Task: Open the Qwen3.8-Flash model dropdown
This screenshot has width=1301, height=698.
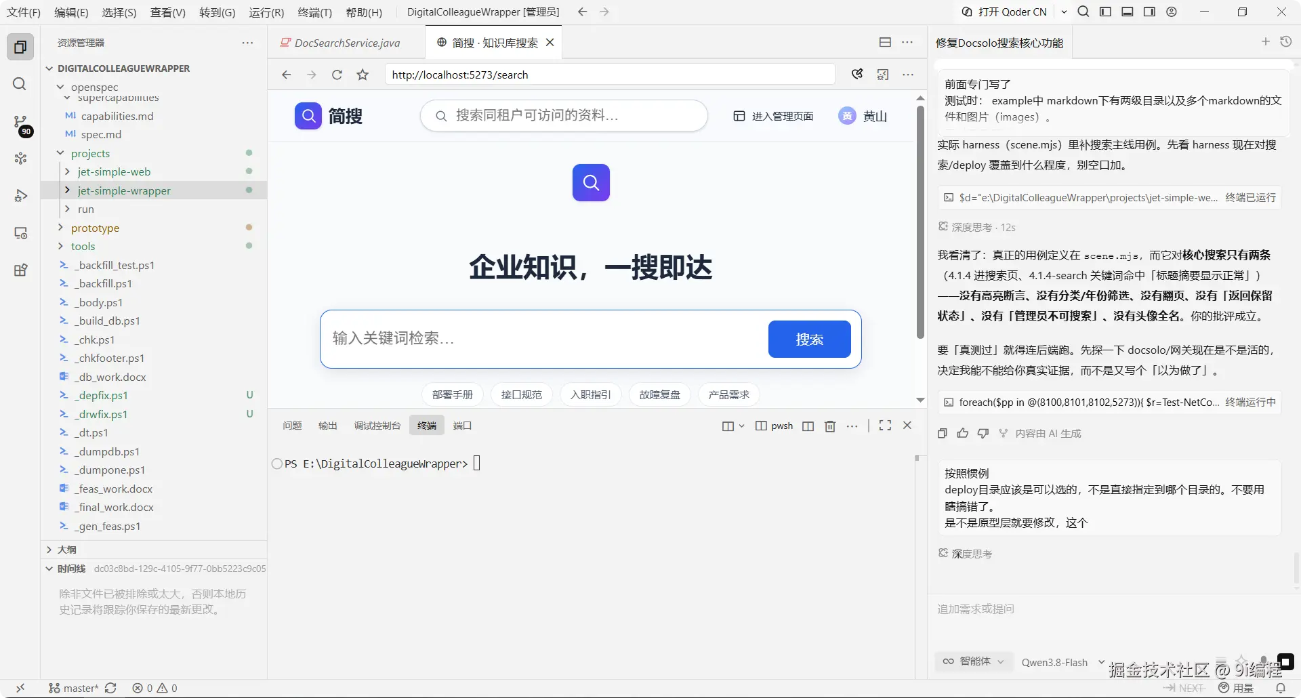Action: [x=1062, y=662]
